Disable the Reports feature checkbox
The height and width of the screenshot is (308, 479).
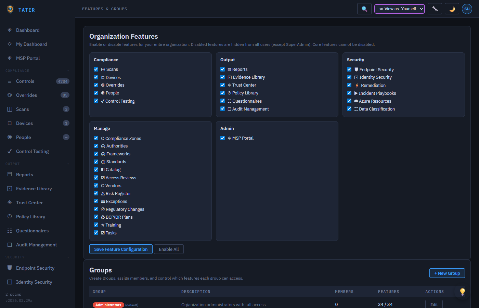pyautogui.click(x=223, y=69)
